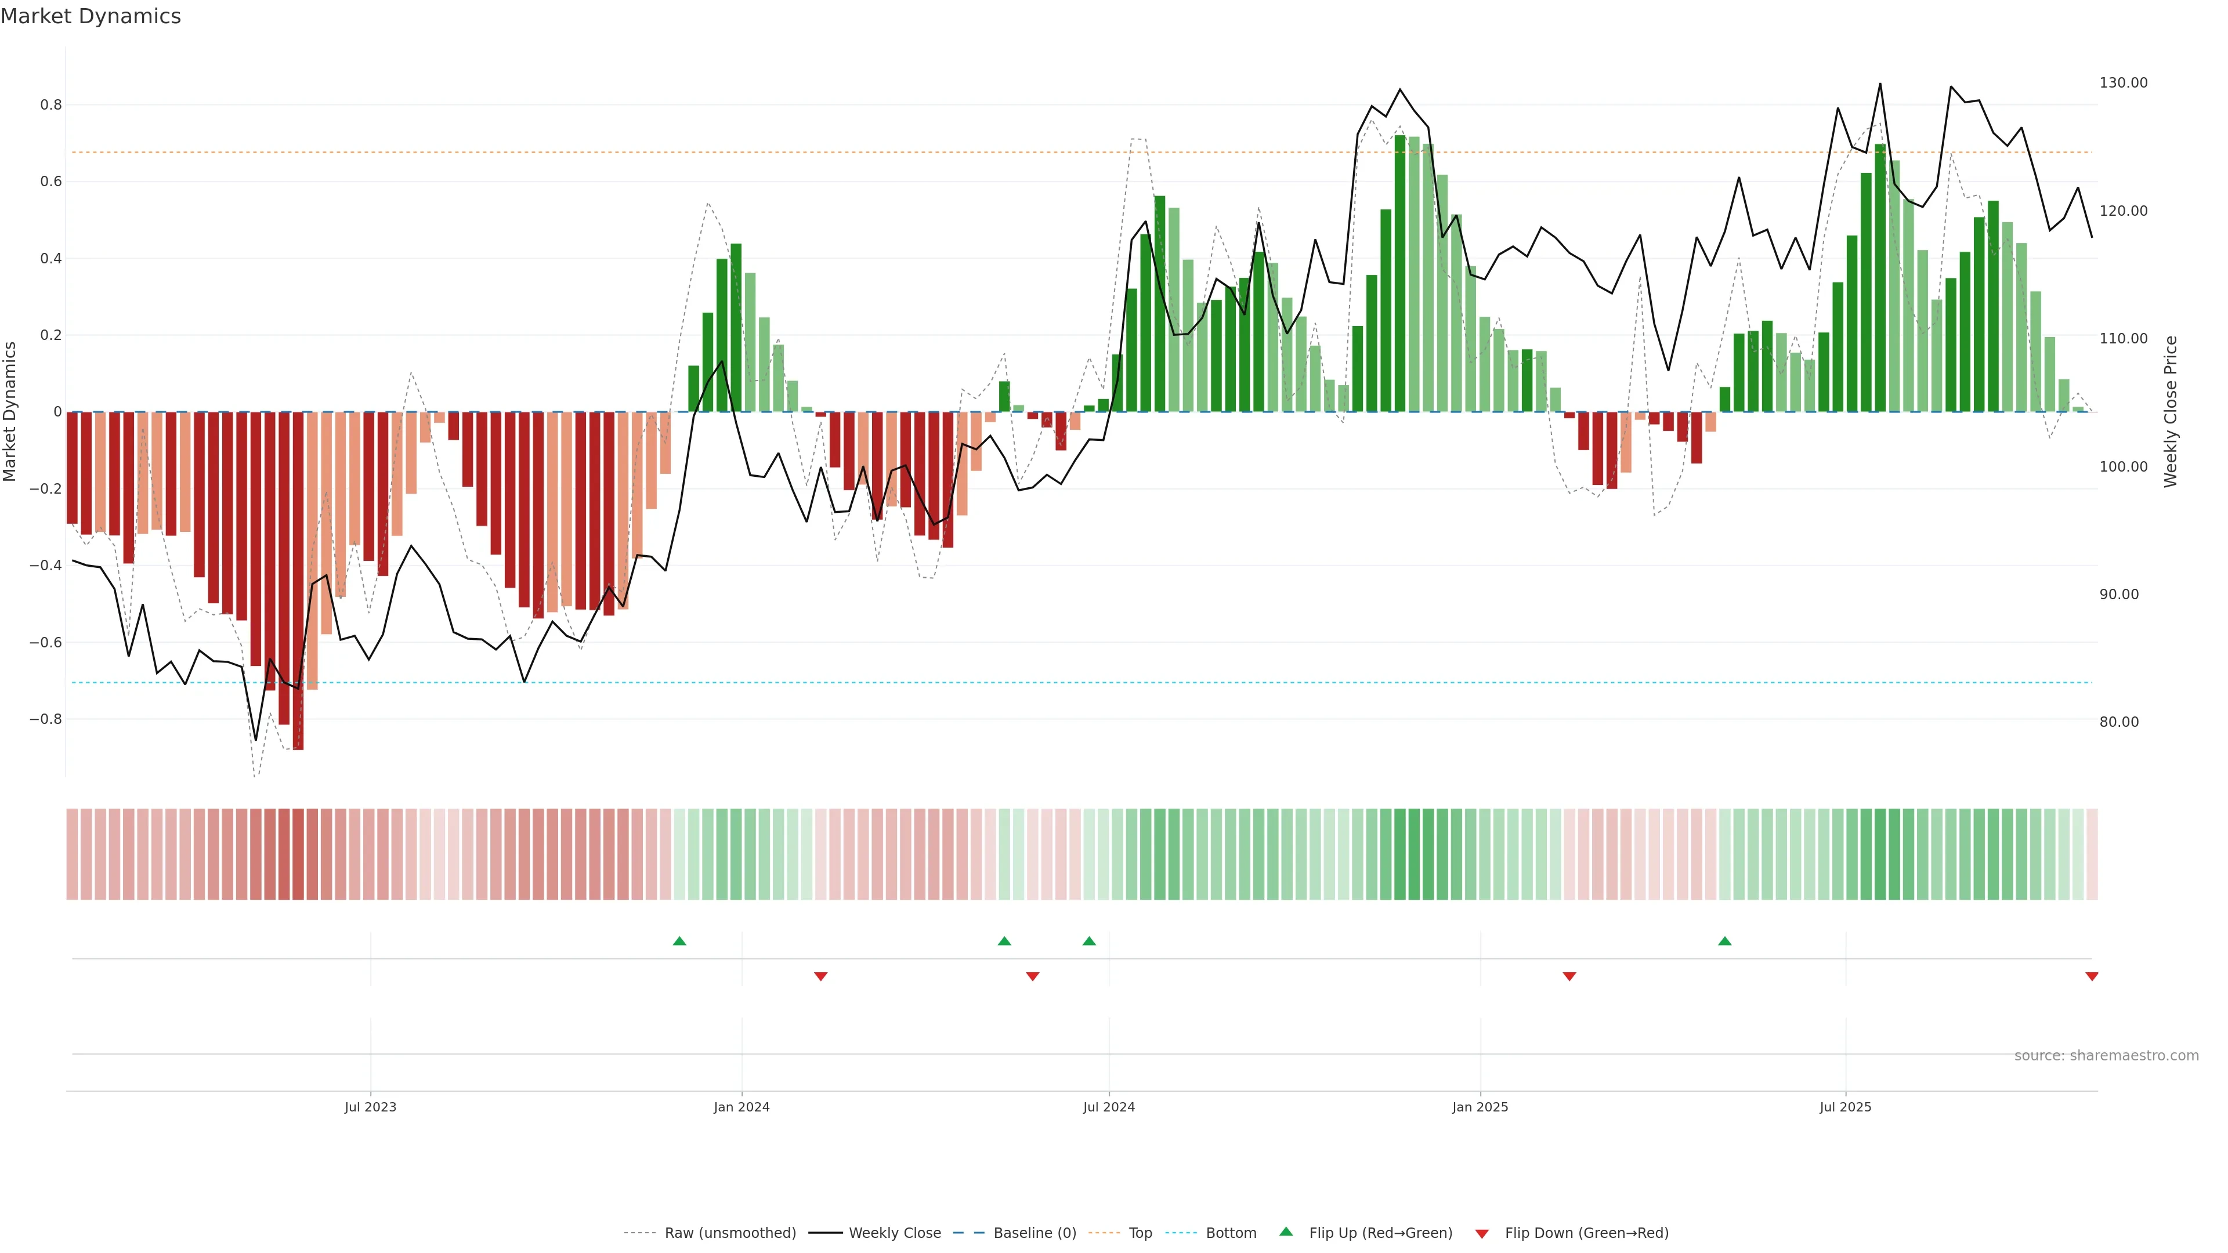Click the green Flip Up marker just before Jul 2024
2228x1253 pixels.
tap(1089, 941)
